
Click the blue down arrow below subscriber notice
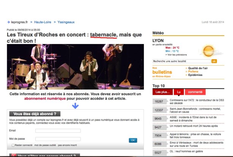75,105
